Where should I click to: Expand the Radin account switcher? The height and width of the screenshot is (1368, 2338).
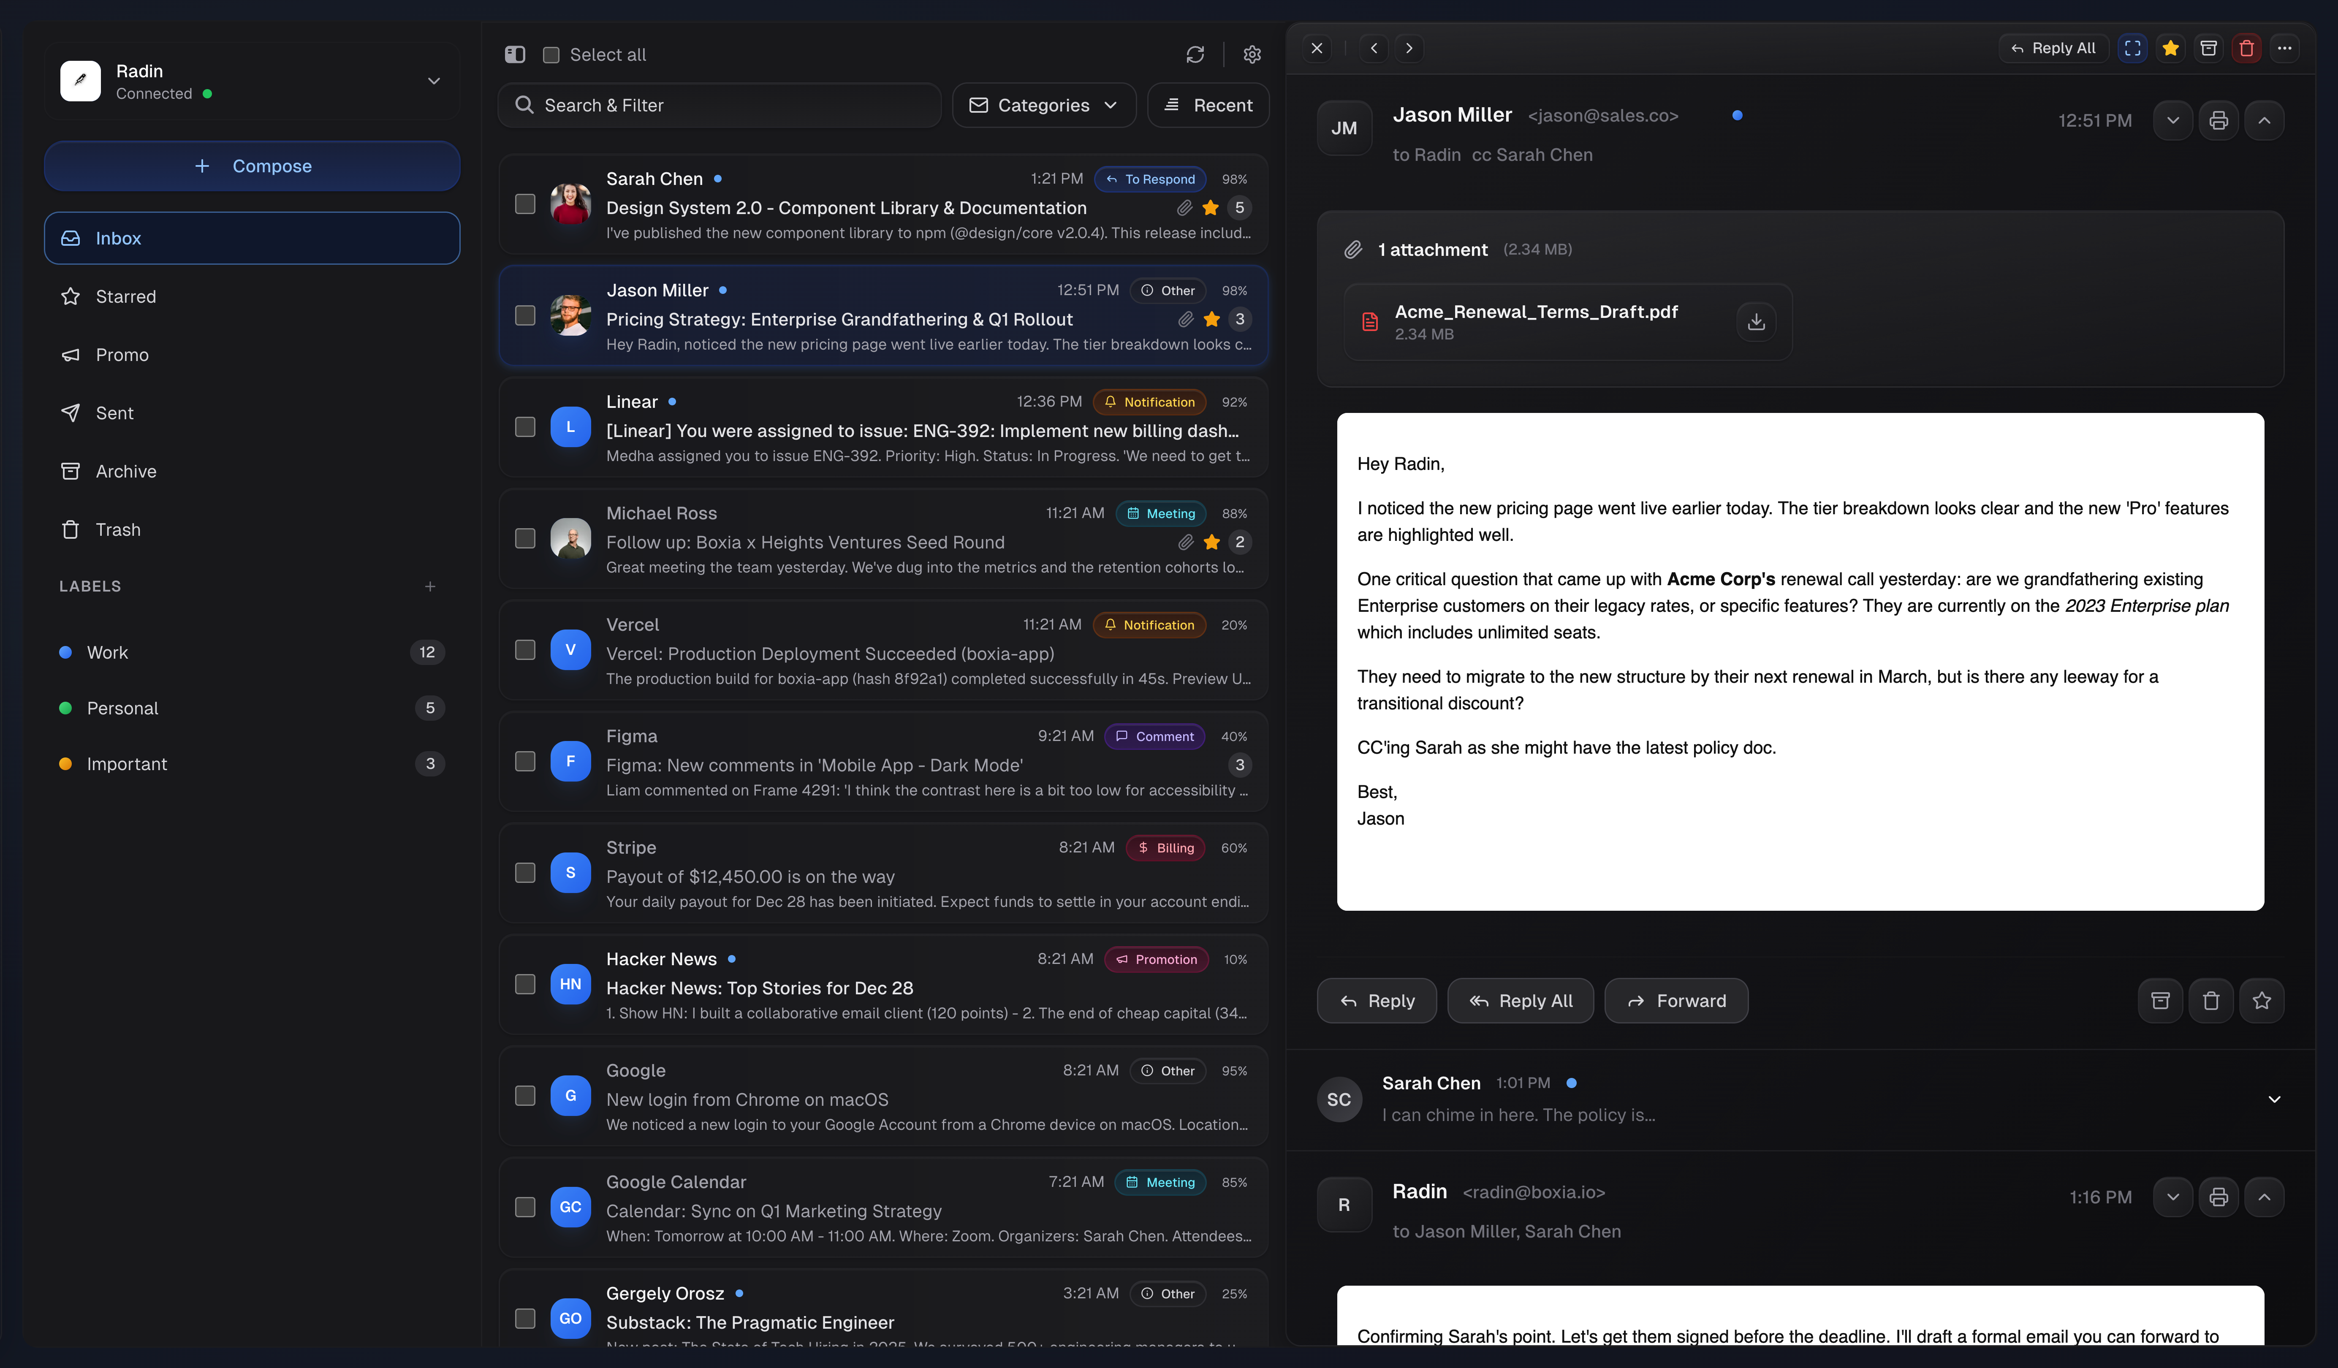point(433,81)
